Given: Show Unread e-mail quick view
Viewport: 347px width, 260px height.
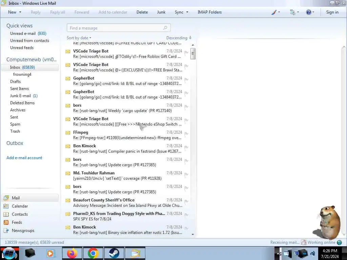Looking at the screenshot, I should click(x=28, y=34).
